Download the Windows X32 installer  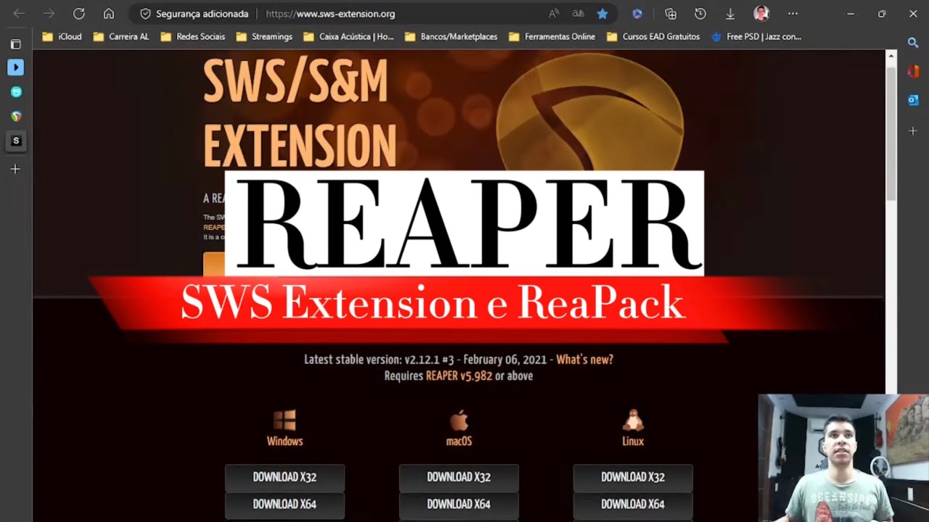tap(285, 477)
